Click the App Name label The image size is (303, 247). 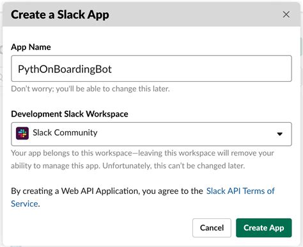[31, 47]
